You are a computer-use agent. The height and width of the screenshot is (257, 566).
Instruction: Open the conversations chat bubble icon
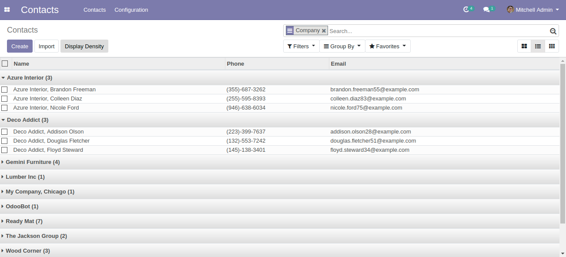486,10
